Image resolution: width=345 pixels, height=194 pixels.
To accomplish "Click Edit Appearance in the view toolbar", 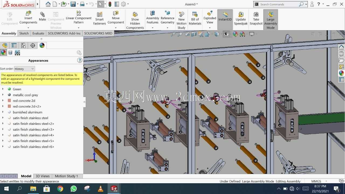I will (x=235, y=34).
